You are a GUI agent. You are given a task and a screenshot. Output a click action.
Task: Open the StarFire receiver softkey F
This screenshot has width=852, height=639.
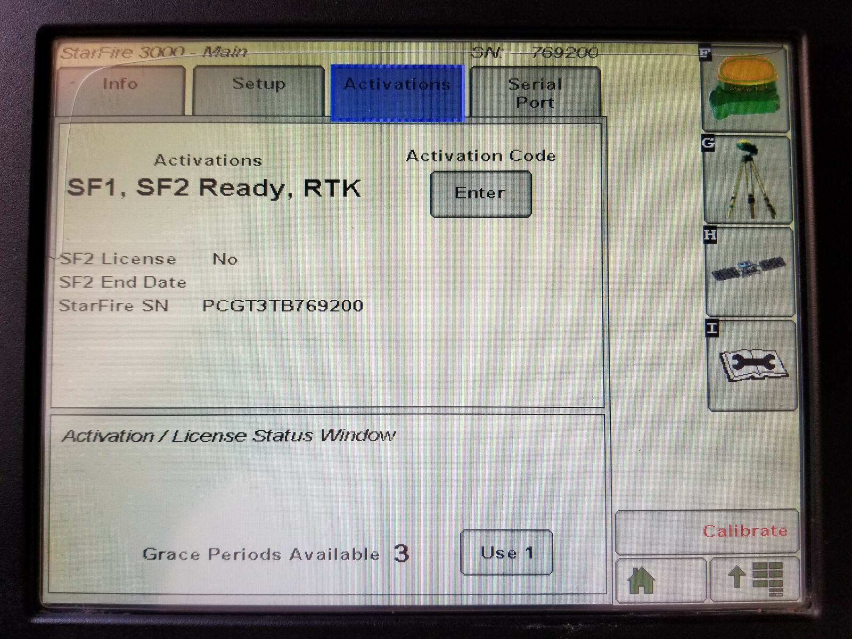tap(745, 88)
